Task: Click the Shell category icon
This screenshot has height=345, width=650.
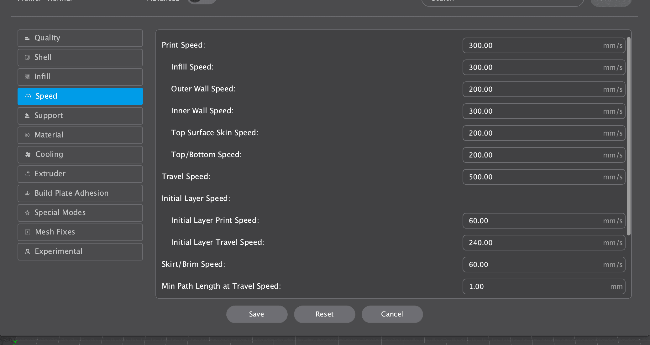Action: [x=27, y=58]
